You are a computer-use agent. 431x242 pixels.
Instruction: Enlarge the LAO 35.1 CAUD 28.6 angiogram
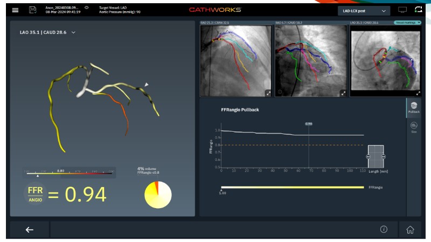[x=418, y=92]
